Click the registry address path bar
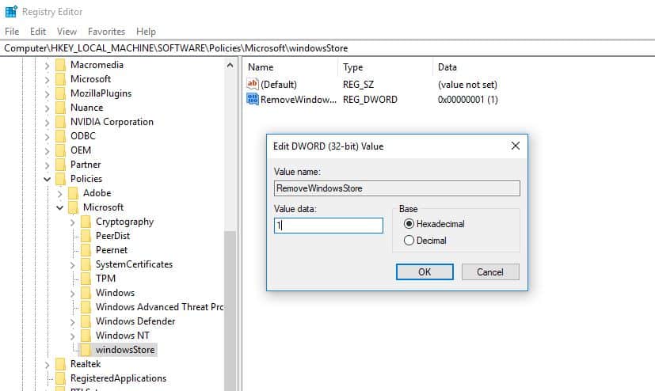The height and width of the screenshot is (391, 655). [328, 48]
